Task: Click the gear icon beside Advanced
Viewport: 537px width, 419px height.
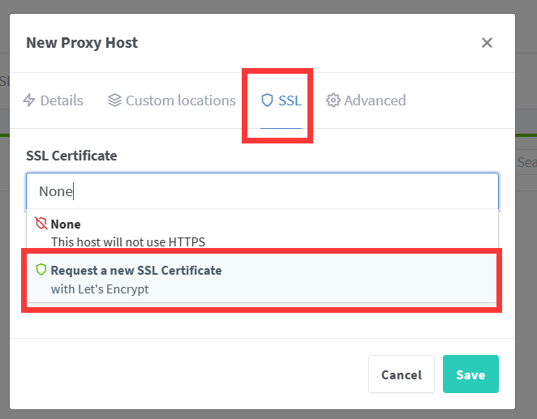Action: 333,100
